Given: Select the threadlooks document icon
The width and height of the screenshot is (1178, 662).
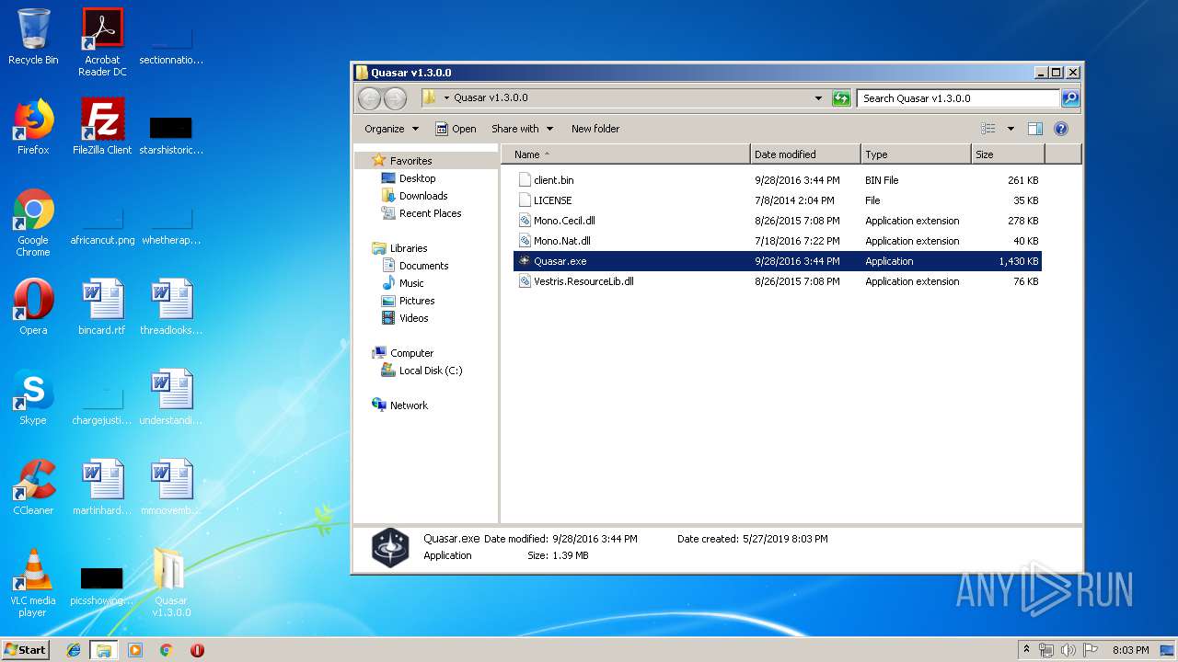Looking at the screenshot, I should (x=171, y=307).
